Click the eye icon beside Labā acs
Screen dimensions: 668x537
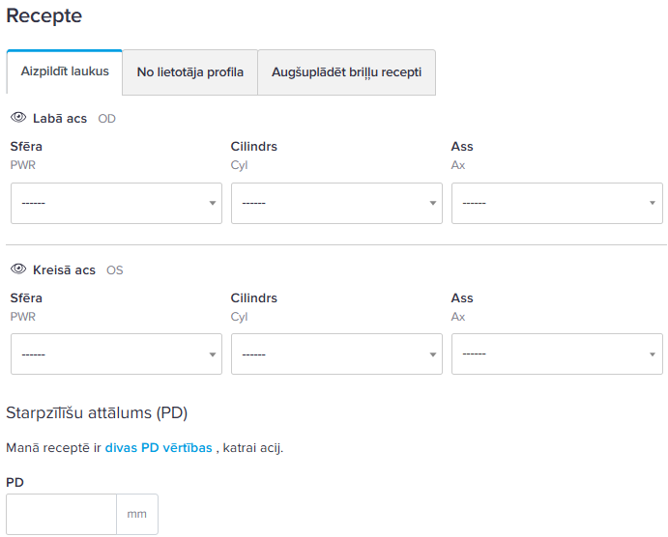point(17,118)
